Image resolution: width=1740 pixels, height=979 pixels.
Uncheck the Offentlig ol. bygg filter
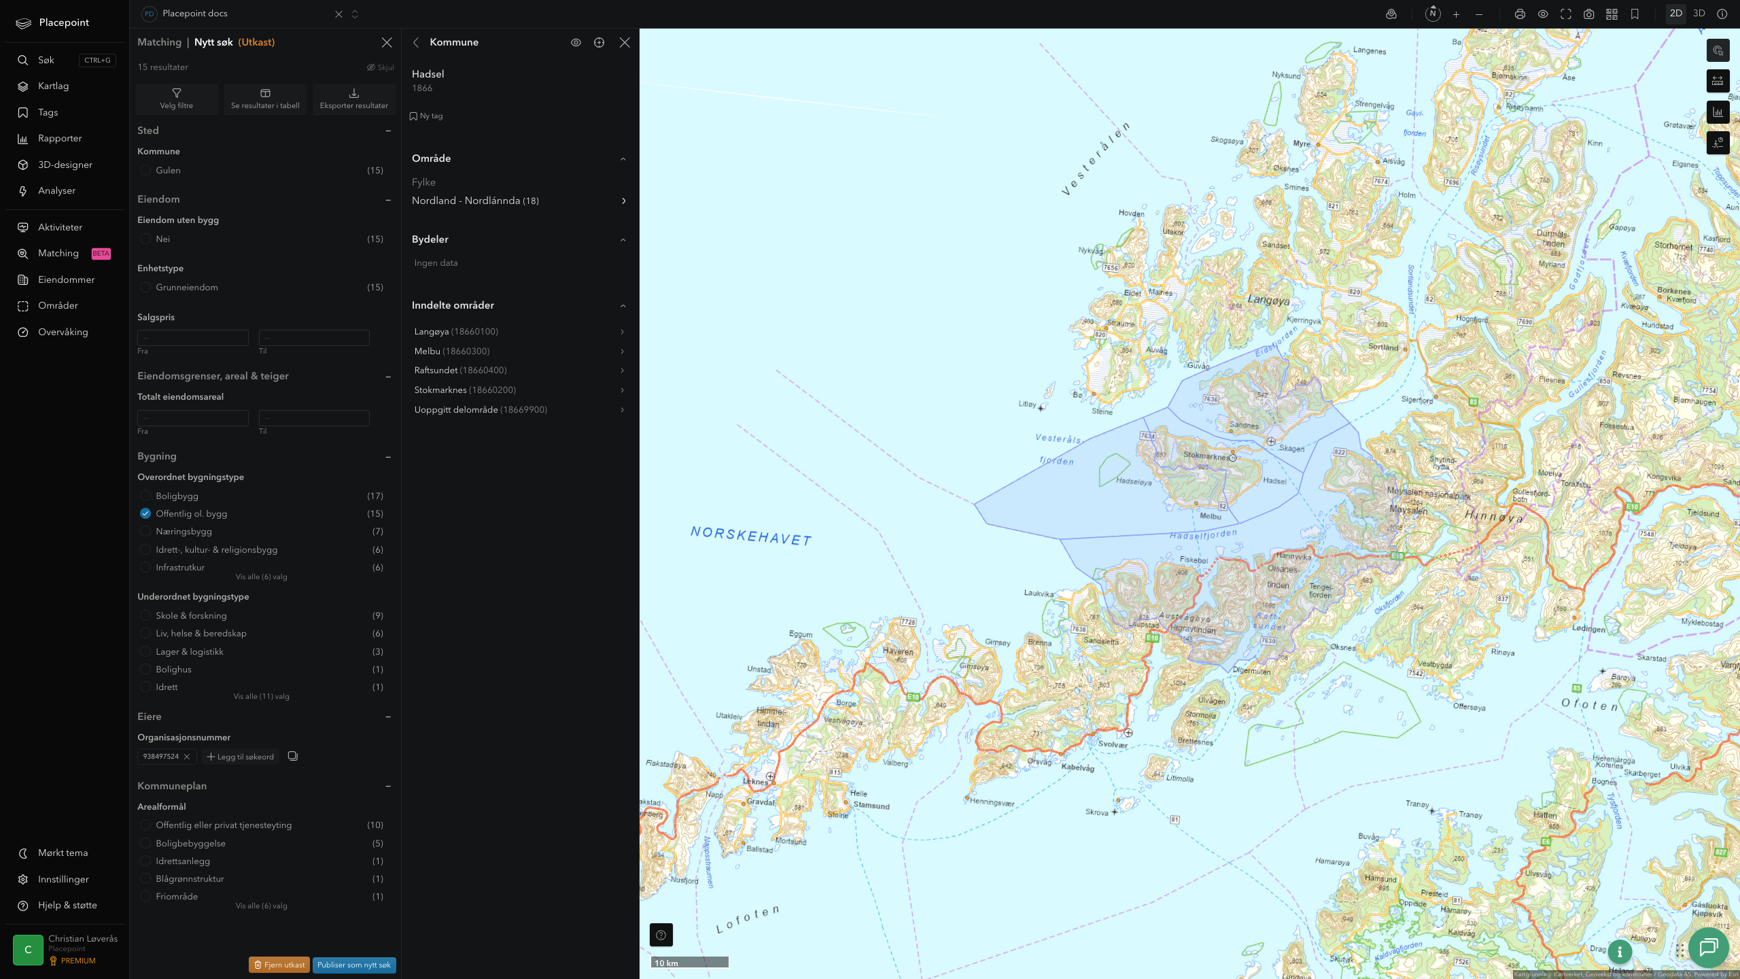point(145,513)
